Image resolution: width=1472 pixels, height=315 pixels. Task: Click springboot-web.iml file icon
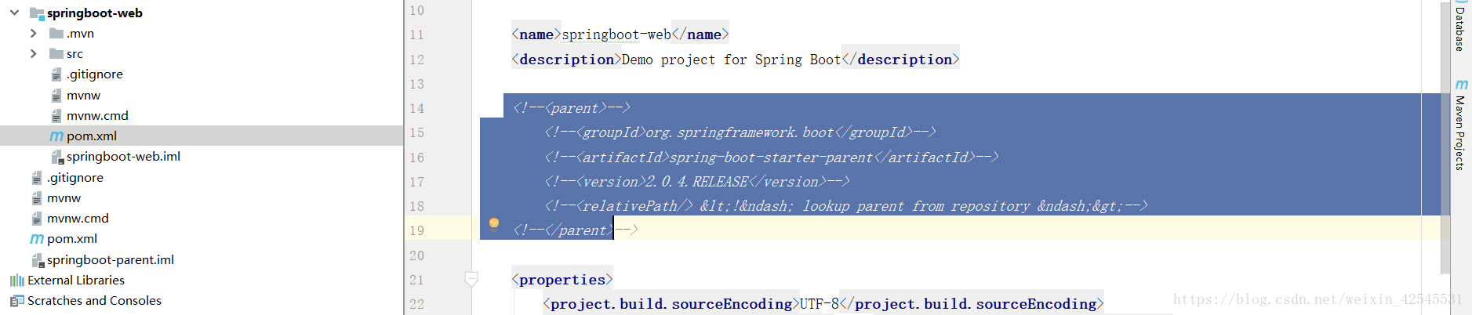(57, 157)
